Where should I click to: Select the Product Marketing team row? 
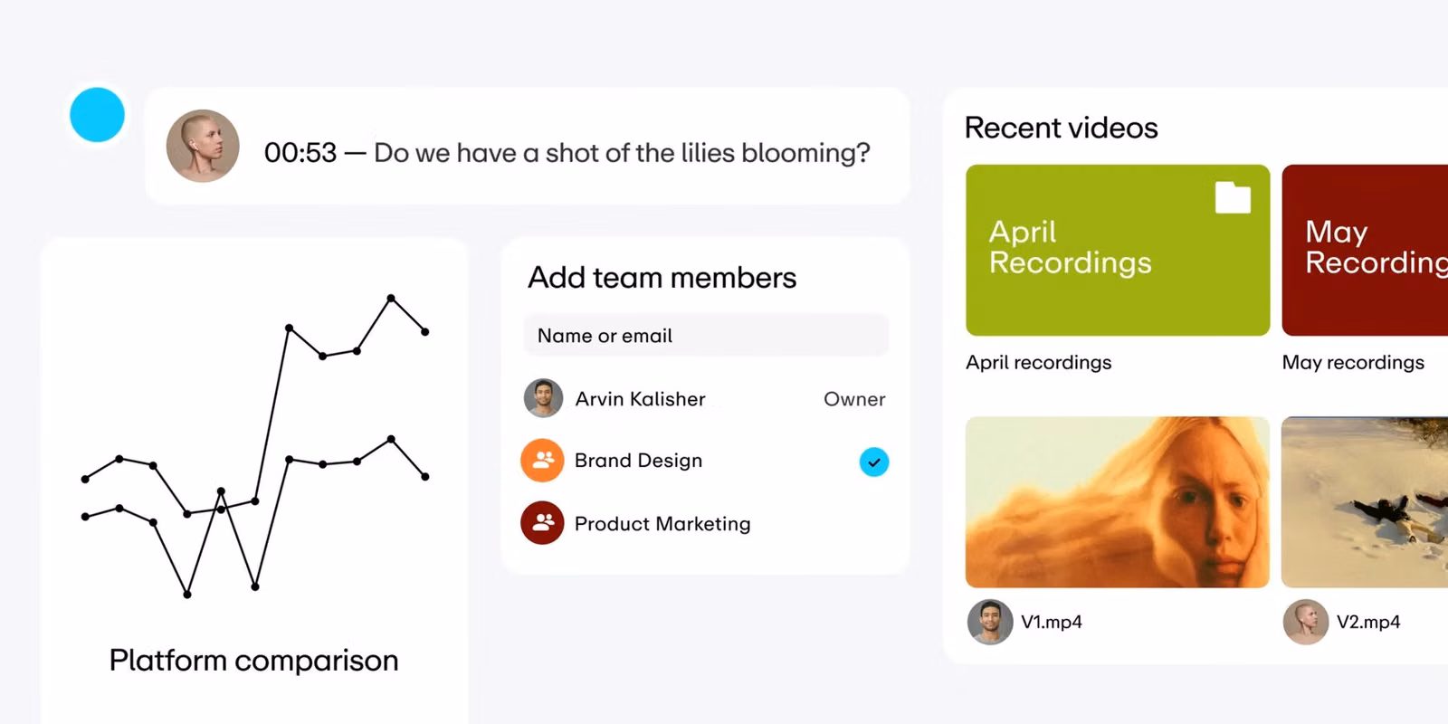(662, 524)
